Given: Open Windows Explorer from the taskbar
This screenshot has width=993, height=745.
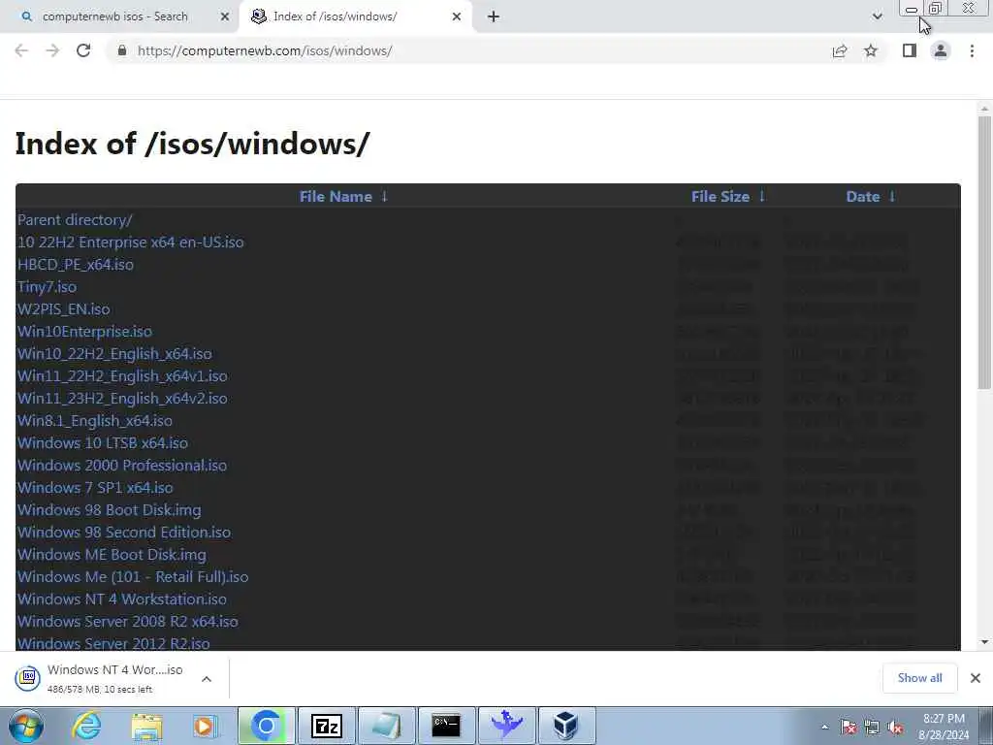Looking at the screenshot, I should point(146,726).
